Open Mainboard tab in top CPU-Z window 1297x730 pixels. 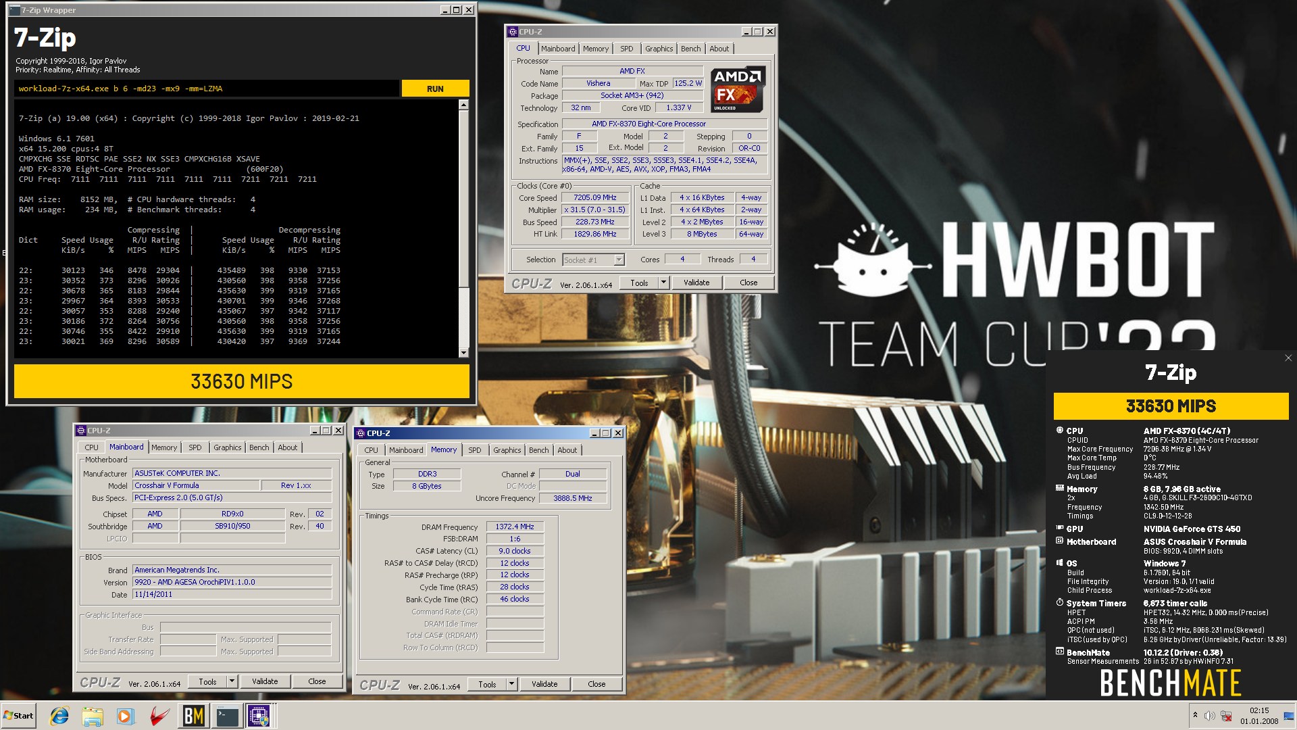[558, 49]
